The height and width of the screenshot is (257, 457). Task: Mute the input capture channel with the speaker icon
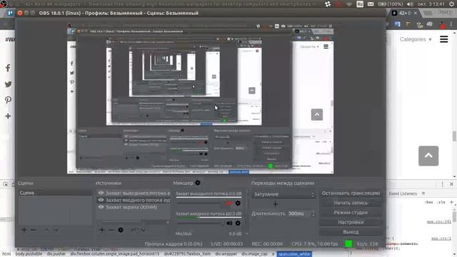pyautogui.click(x=229, y=223)
